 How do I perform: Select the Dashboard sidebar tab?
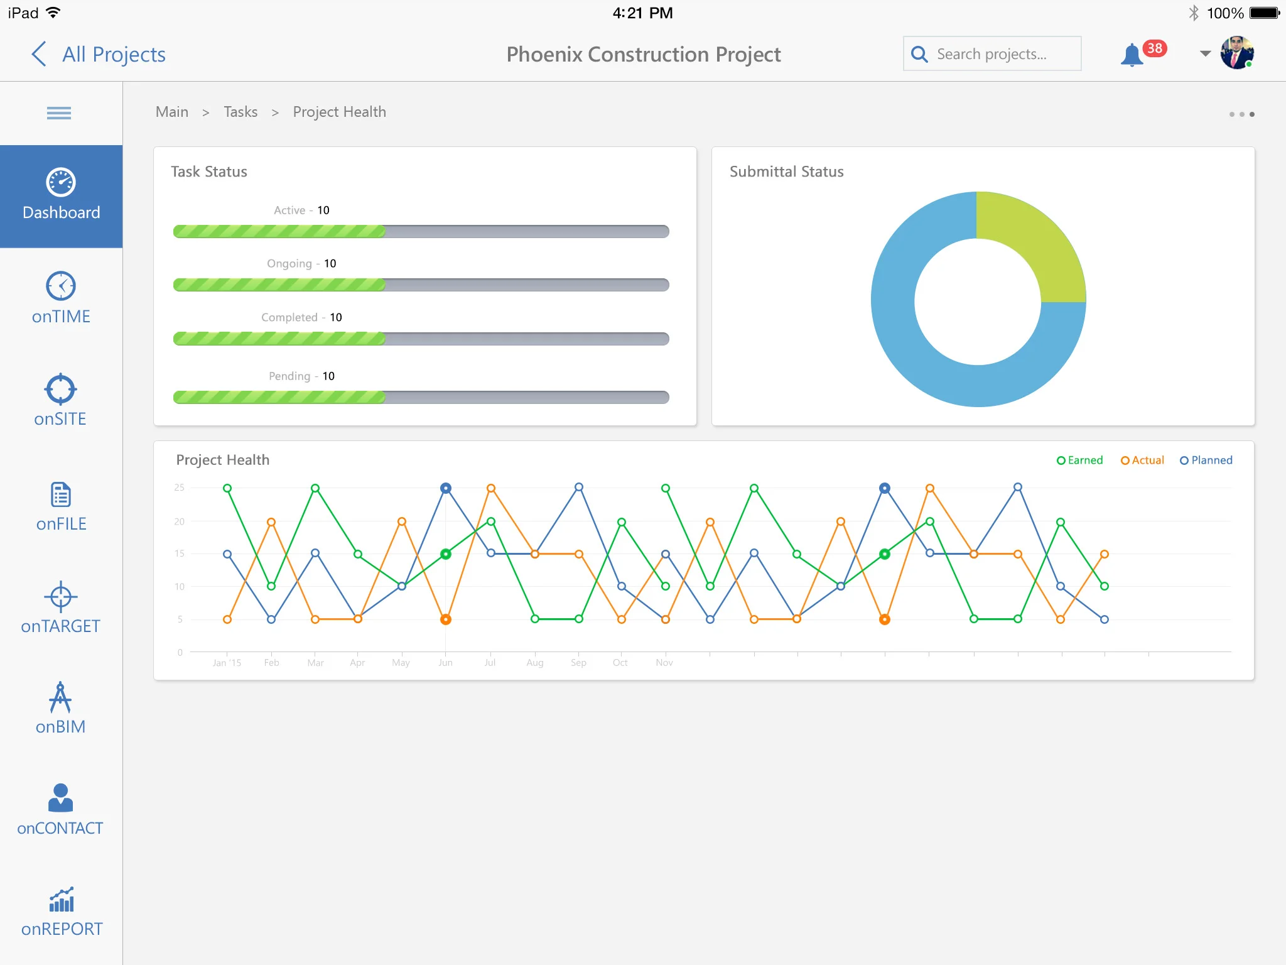click(x=61, y=196)
